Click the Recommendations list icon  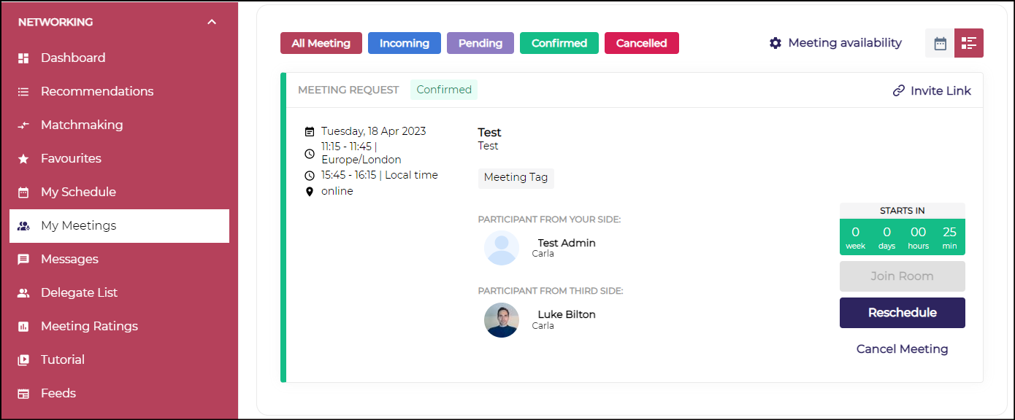(x=23, y=92)
